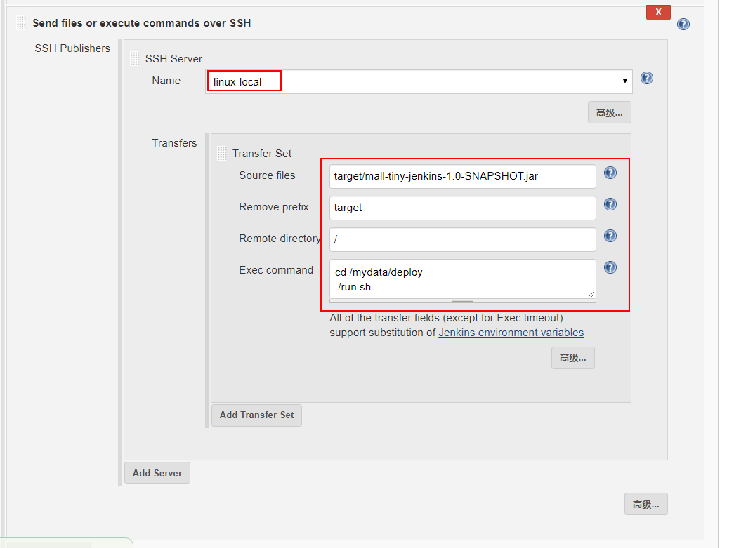Open help icon next to SSH Server Name
This screenshot has height=548, width=734.
(646, 78)
